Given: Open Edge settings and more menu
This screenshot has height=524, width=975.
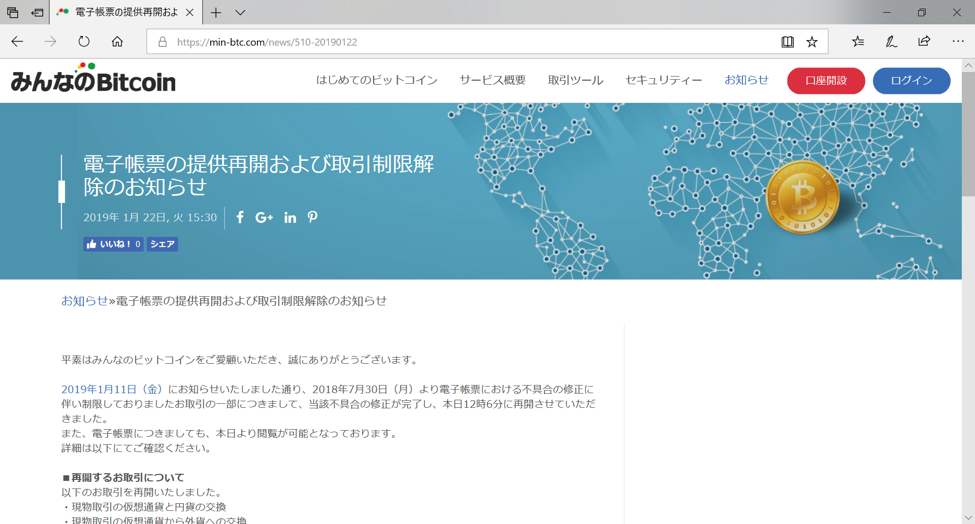Looking at the screenshot, I should coord(958,42).
